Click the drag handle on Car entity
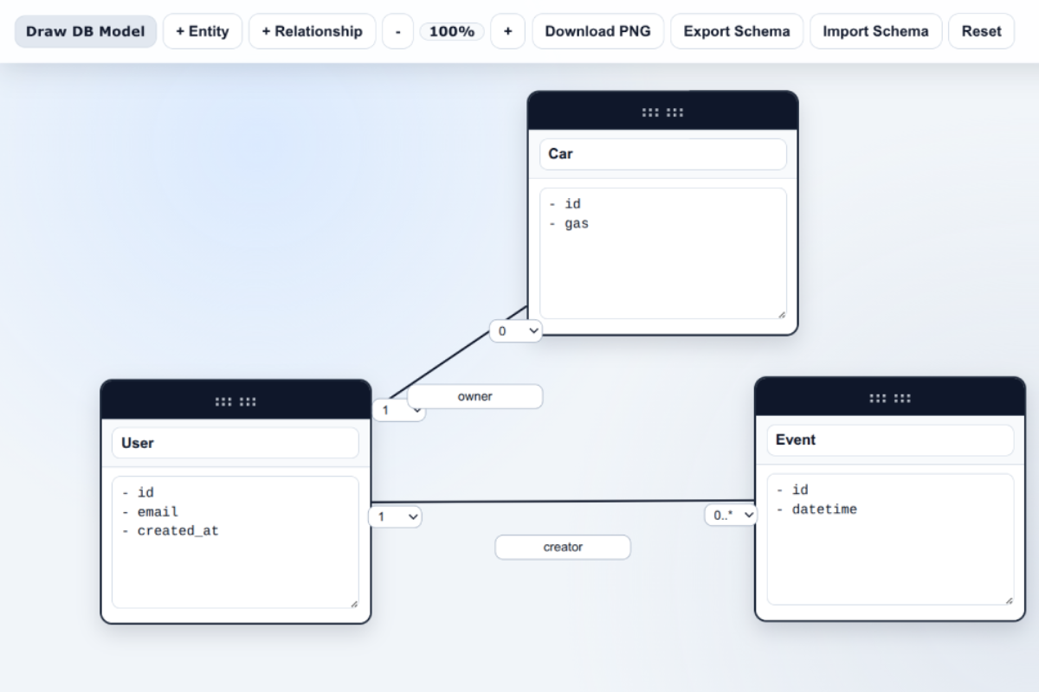 pyautogui.click(x=662, y=112)
